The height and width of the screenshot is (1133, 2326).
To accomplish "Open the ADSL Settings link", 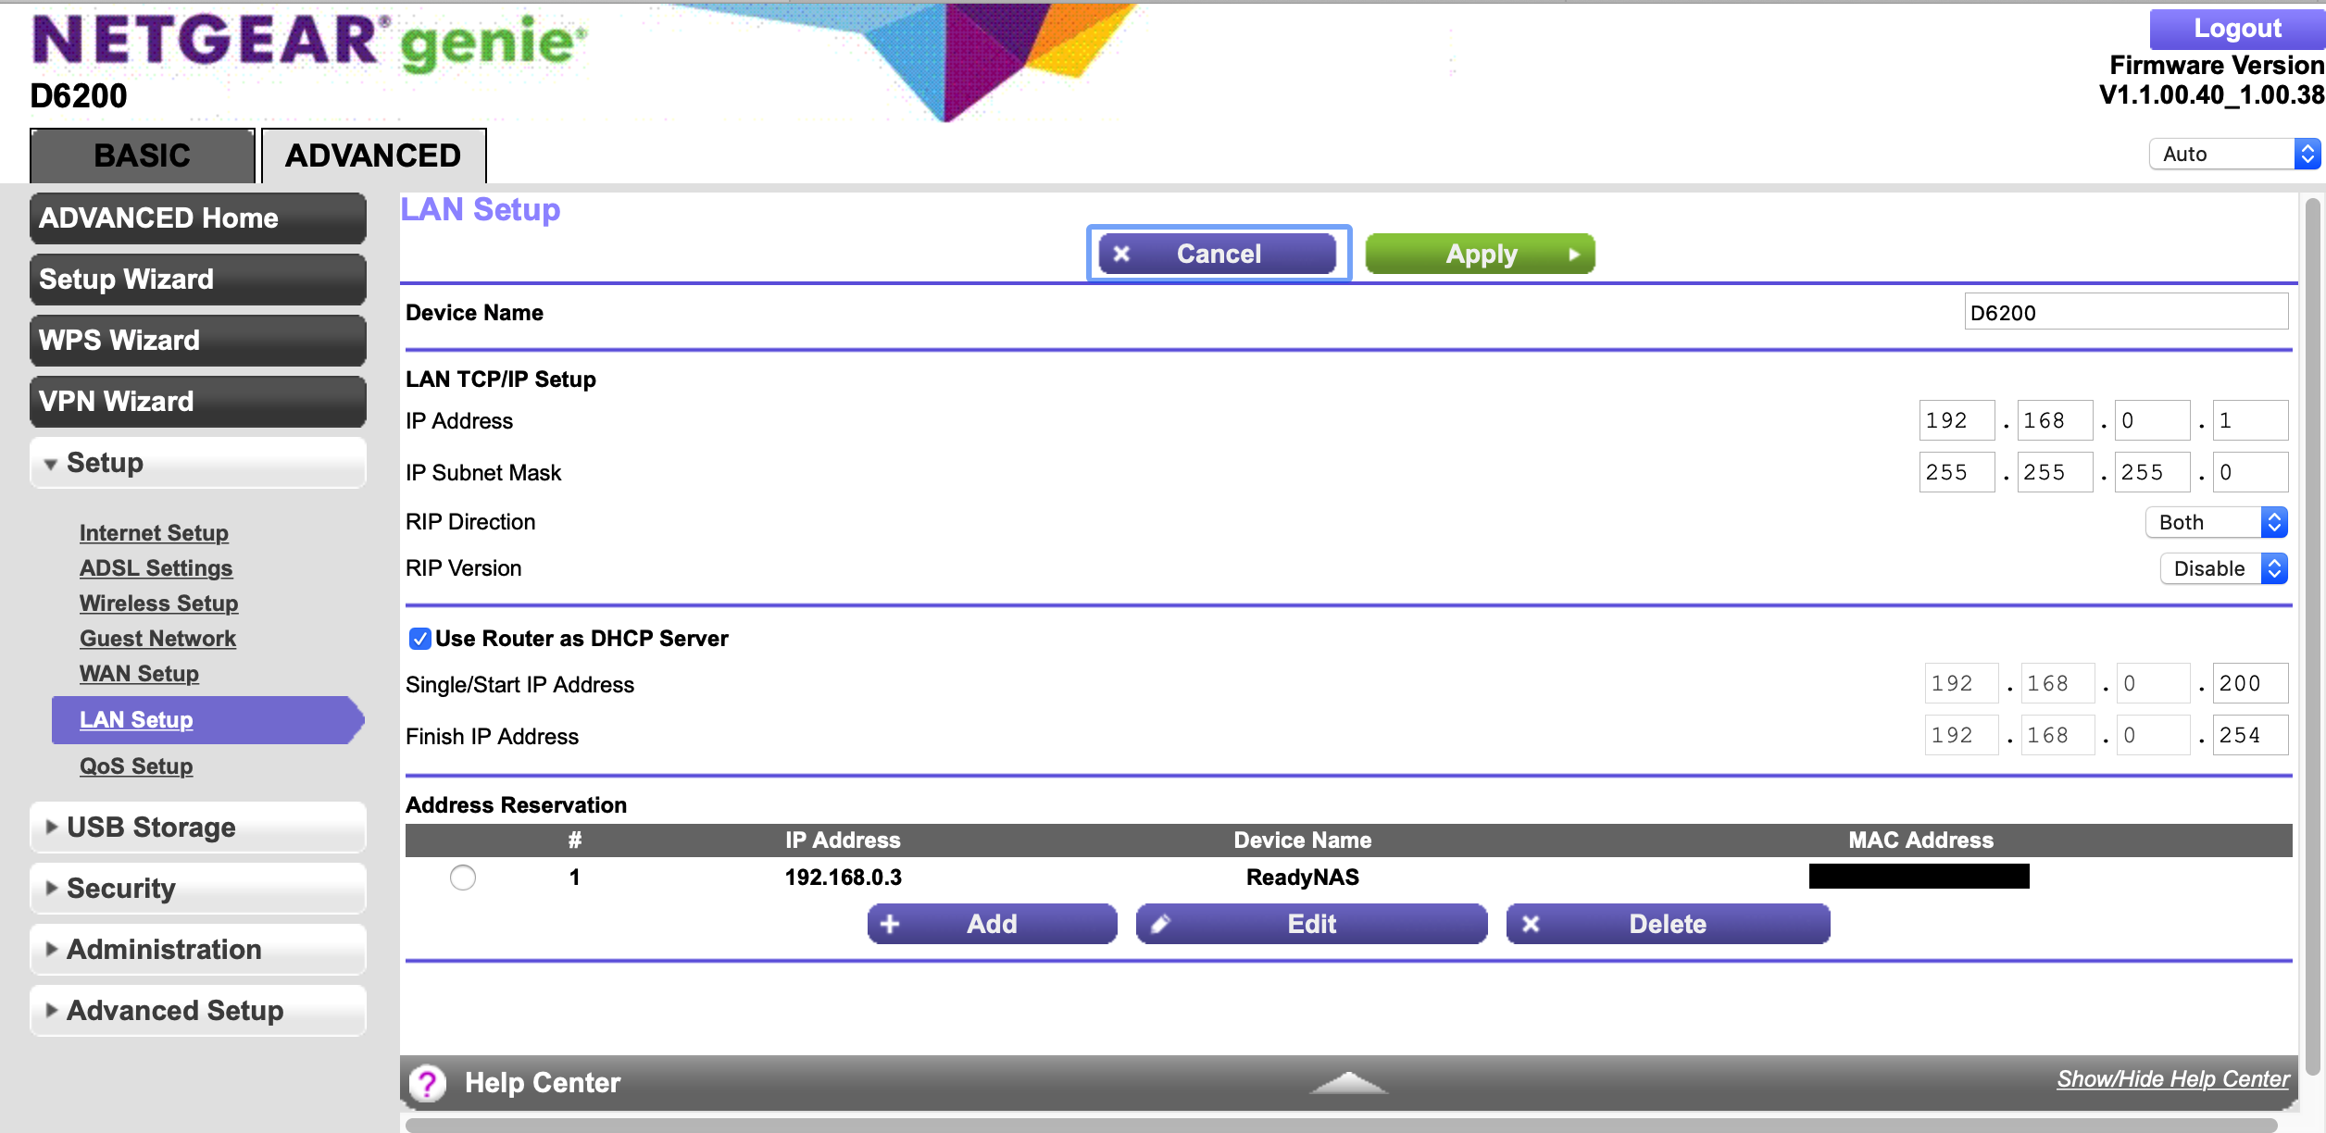I will click(156, 568).
